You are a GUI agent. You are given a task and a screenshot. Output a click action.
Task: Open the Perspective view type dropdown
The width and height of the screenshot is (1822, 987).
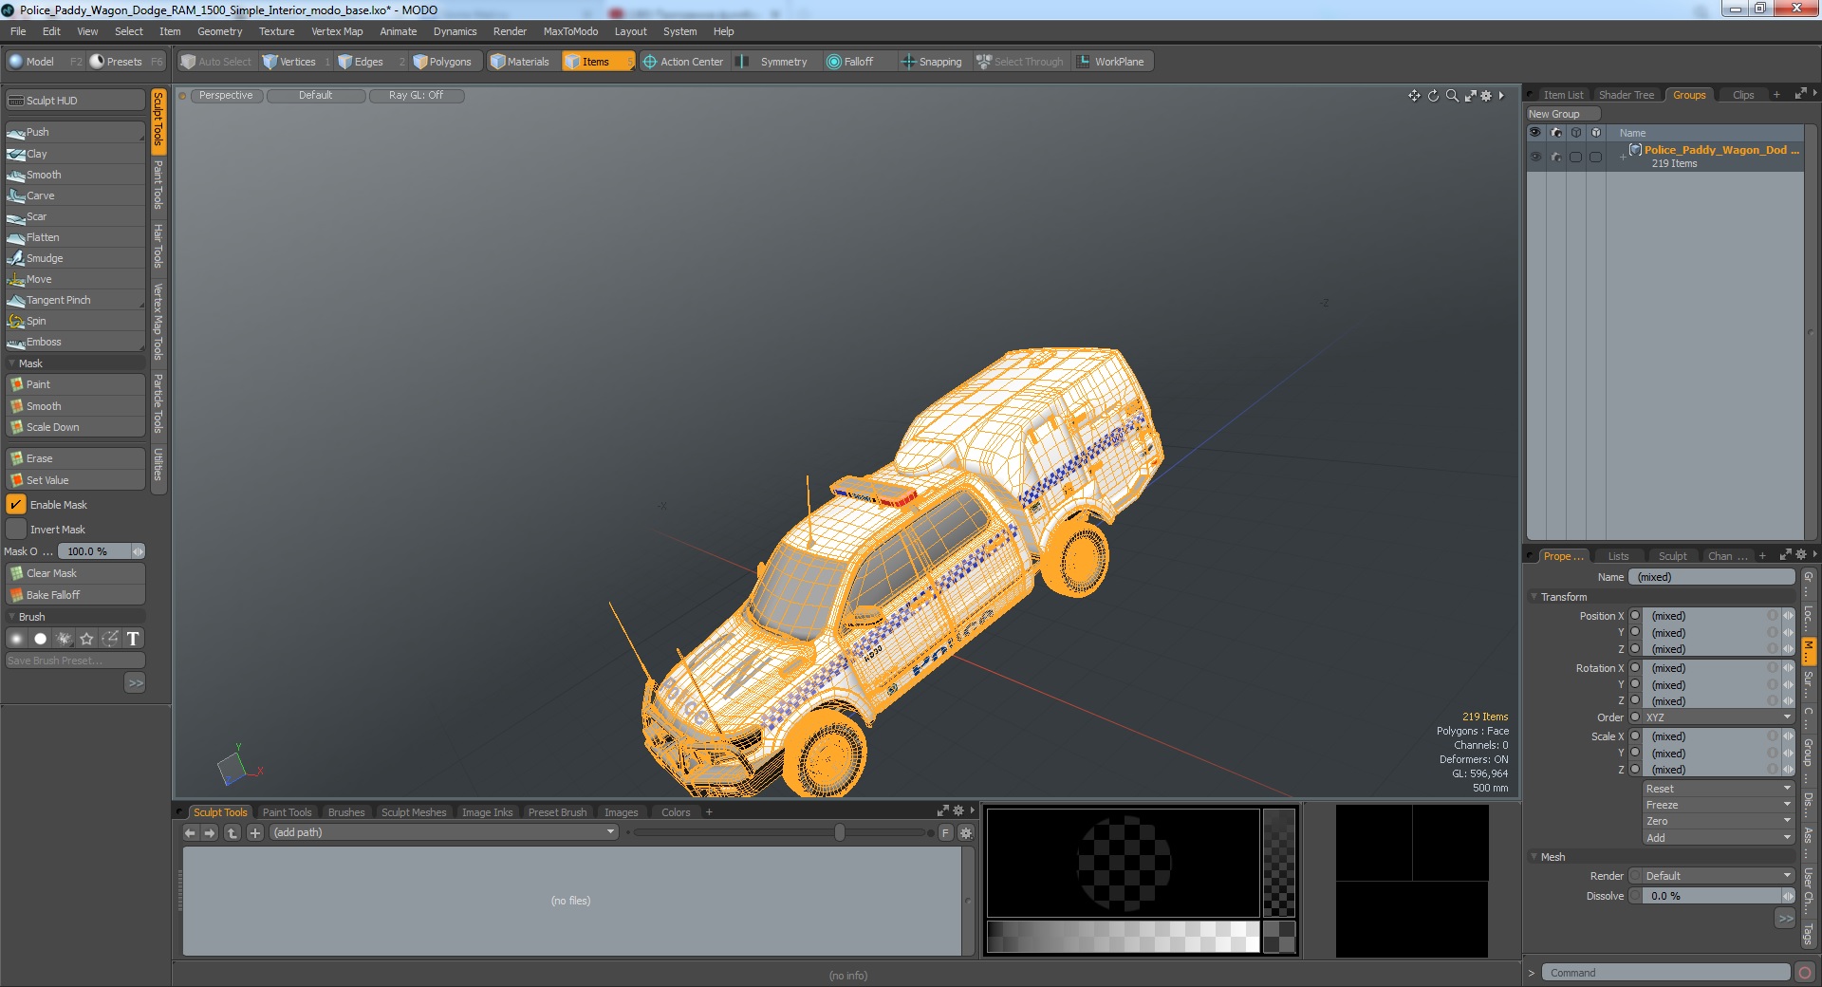[x=226, y=95]
